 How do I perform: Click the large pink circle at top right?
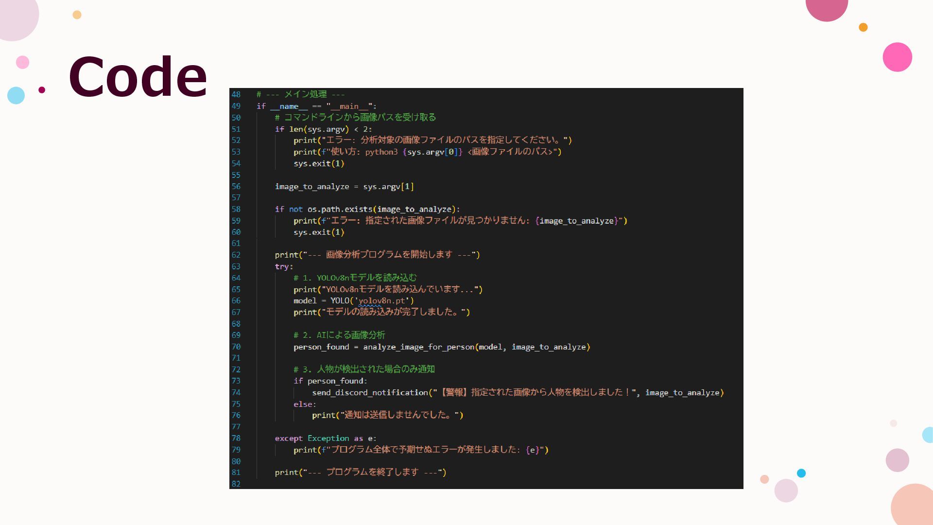coord(897,57)
